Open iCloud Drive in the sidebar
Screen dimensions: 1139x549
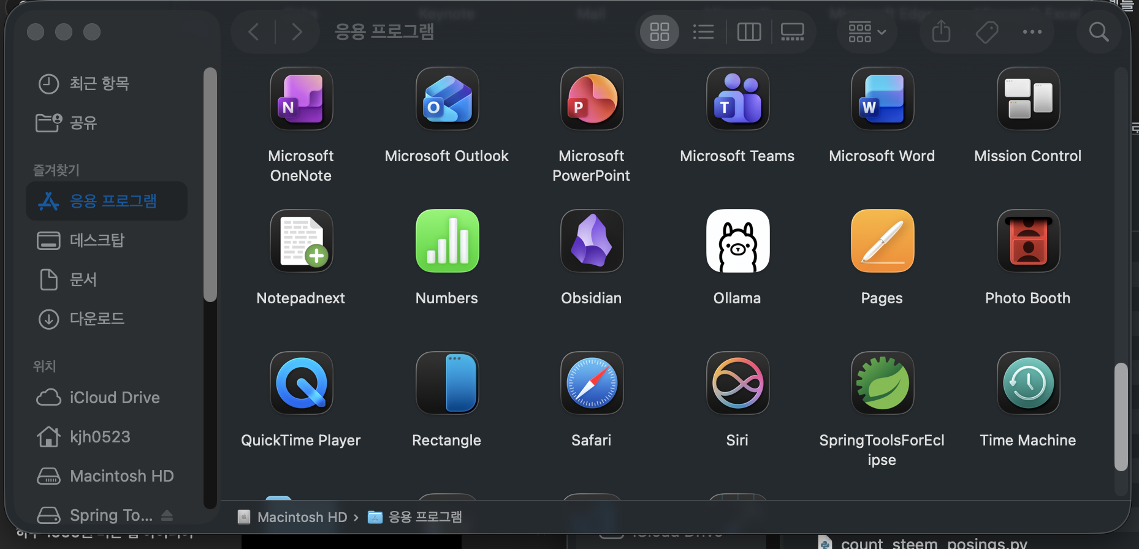tap(107, 398)
